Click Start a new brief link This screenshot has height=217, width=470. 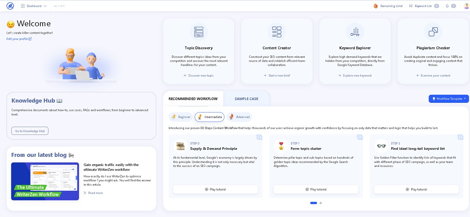coord(277,75)
